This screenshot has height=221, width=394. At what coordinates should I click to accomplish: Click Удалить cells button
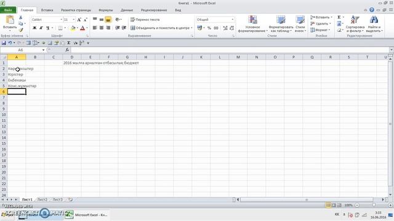tap(320, 23)
